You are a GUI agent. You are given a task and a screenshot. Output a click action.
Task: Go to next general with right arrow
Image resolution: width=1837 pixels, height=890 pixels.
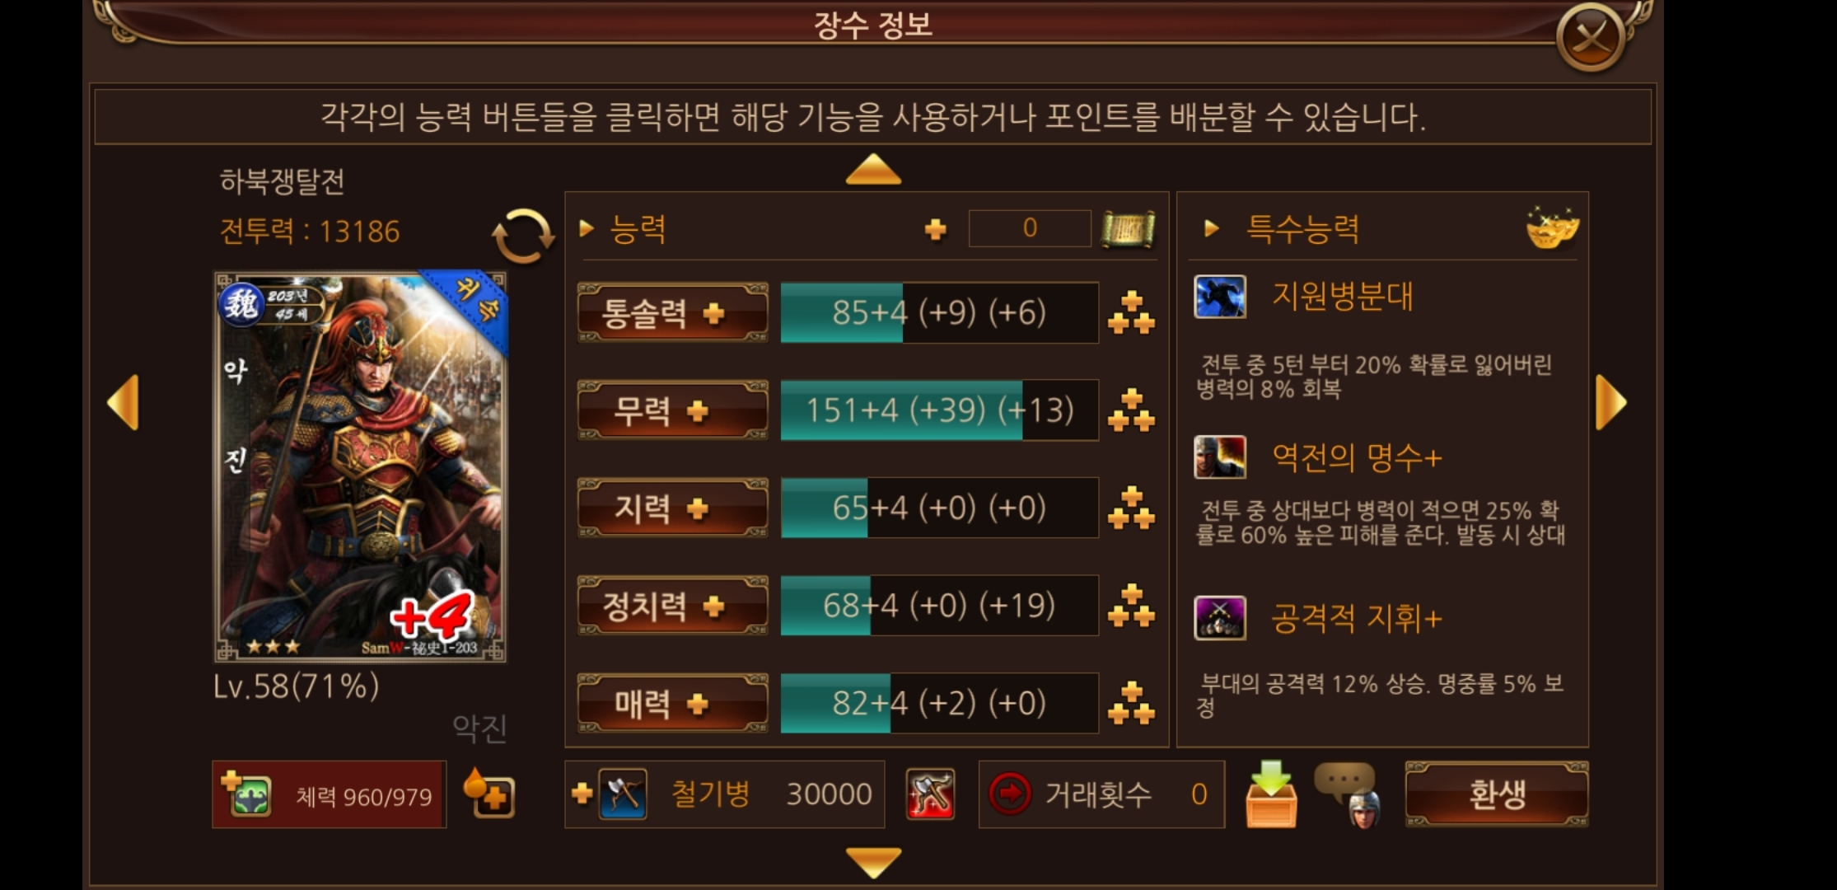coord(1611,402)
